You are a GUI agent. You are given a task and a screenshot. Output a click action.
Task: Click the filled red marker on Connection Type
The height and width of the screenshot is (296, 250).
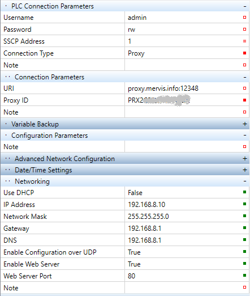pyautogui.click(x=244, y=53)
